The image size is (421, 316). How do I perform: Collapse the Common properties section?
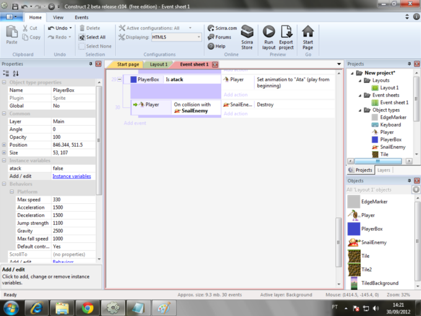[4, 113]
